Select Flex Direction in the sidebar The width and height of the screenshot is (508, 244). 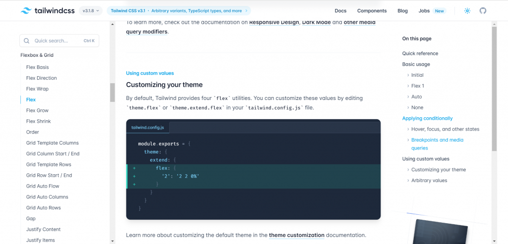42,78
